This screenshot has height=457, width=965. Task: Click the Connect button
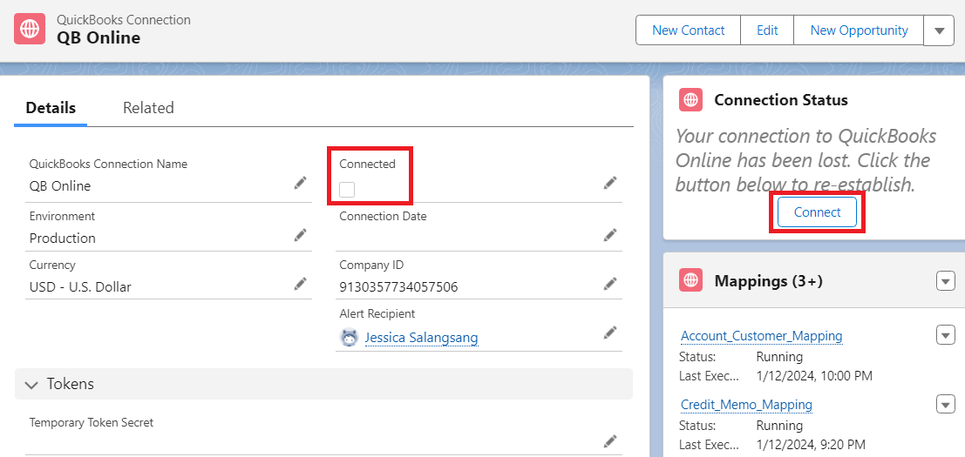coord(818,212)
